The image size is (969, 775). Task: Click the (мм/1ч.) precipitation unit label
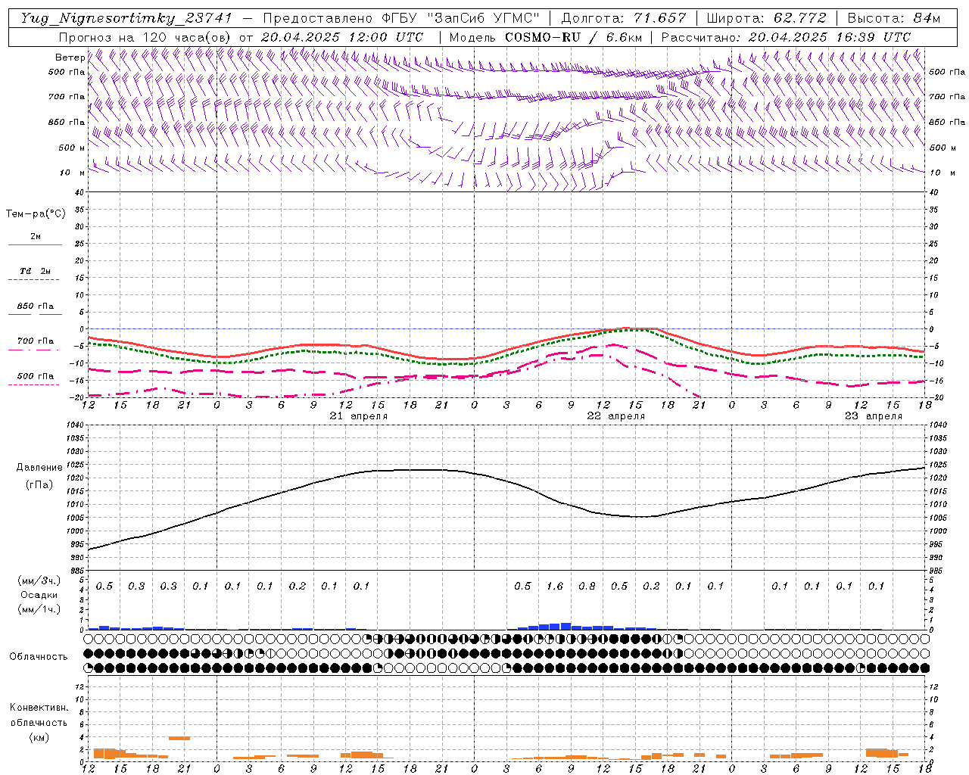click(39, 608)
